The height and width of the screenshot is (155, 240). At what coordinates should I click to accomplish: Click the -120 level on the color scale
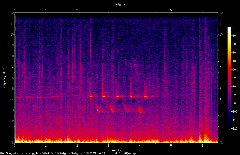click(234, 129)
